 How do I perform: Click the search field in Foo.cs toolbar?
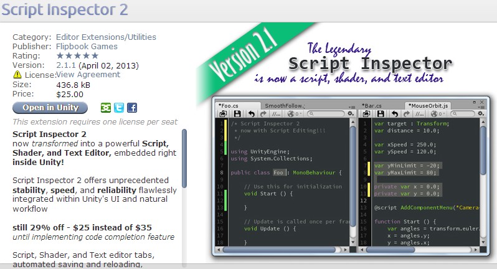click(x=325, y=113)
